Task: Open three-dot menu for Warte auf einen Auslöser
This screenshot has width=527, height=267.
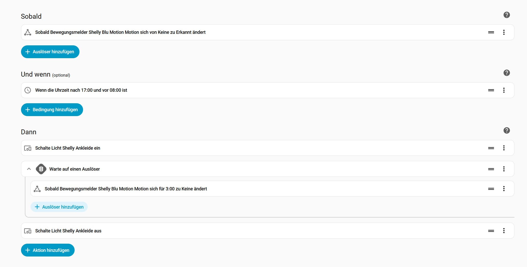Action: (x=504, y=169)
